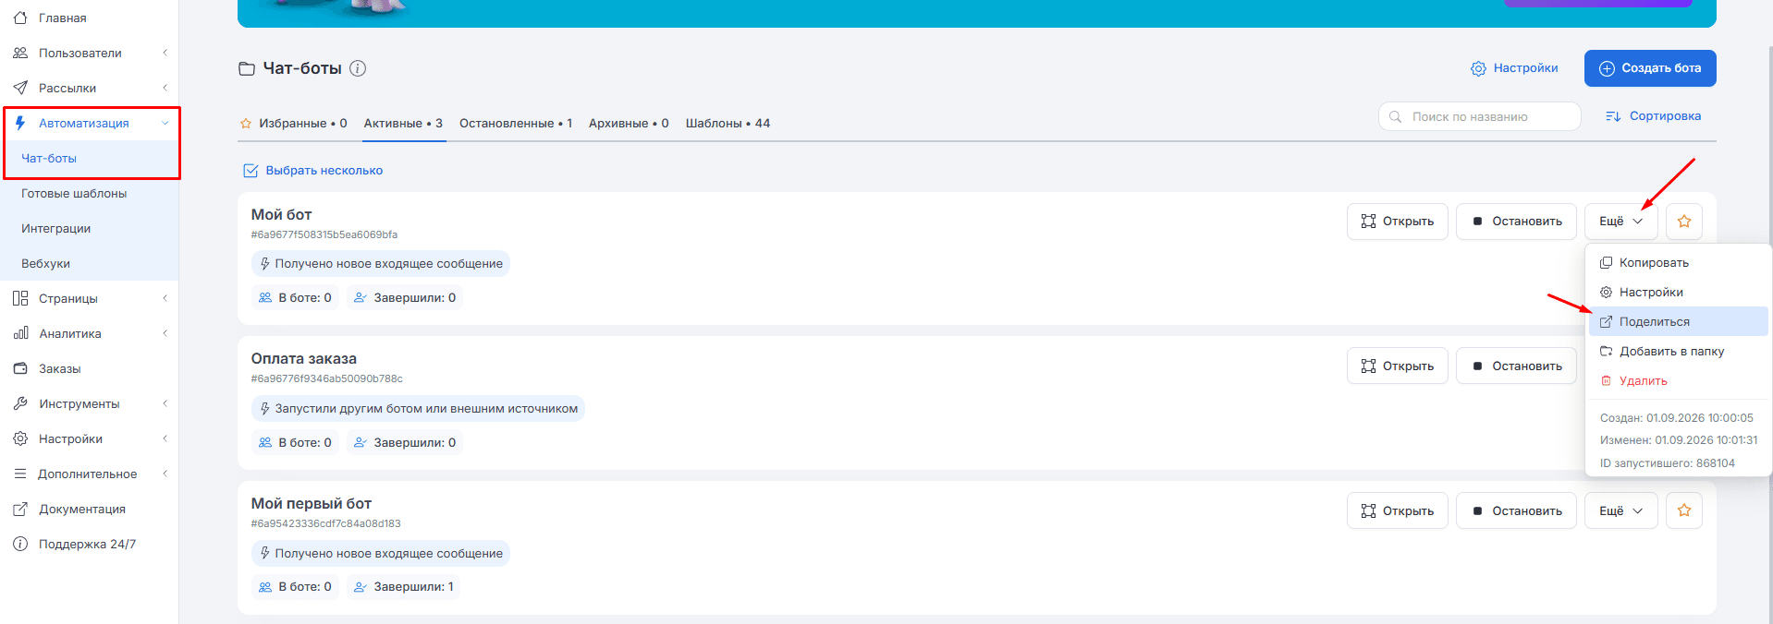The height and width of the screenshot is (624, 1773).
Task: Click the info icon next to Чат-боты heading
Action: coord(358,68)
